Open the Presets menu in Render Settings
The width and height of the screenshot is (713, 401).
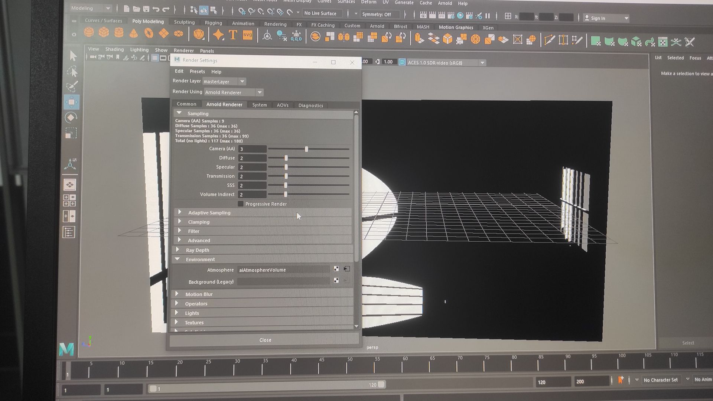click(x=197, y=72)
